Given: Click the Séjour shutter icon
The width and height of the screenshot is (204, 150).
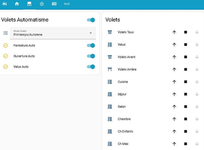Looking at the screenshot, I should click(110, 94).
